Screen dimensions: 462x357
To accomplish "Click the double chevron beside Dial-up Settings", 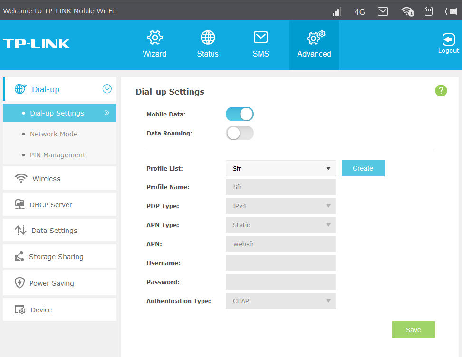I will coord(107,113).
